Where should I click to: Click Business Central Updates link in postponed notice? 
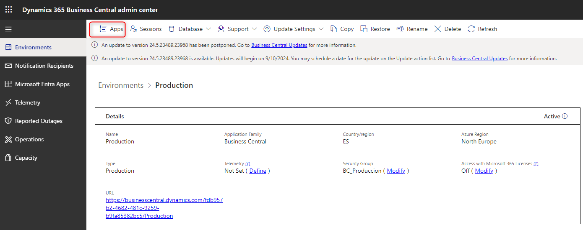click(x=279, y=45)
